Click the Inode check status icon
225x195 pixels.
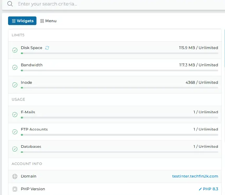15,85
